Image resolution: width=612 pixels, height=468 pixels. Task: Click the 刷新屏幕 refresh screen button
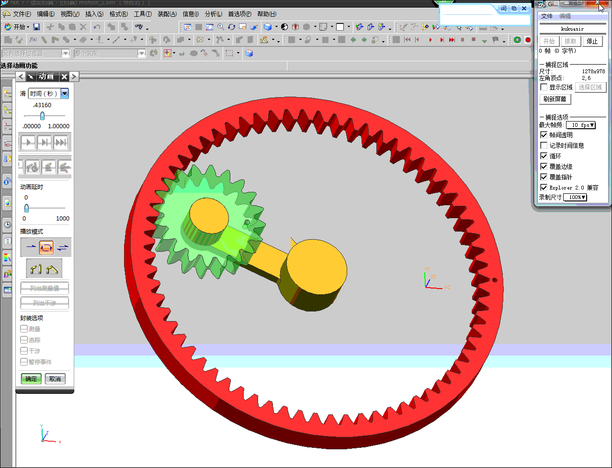tap(555, 99)
